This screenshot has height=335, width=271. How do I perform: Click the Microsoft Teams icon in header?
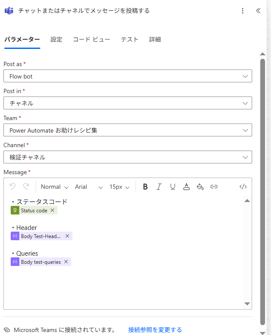(9, 11)
